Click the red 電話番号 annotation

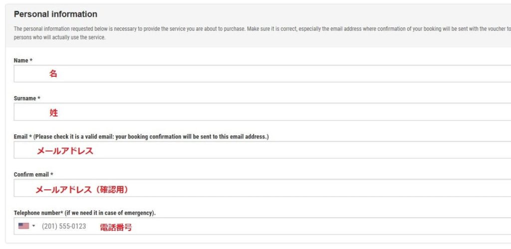116,227
